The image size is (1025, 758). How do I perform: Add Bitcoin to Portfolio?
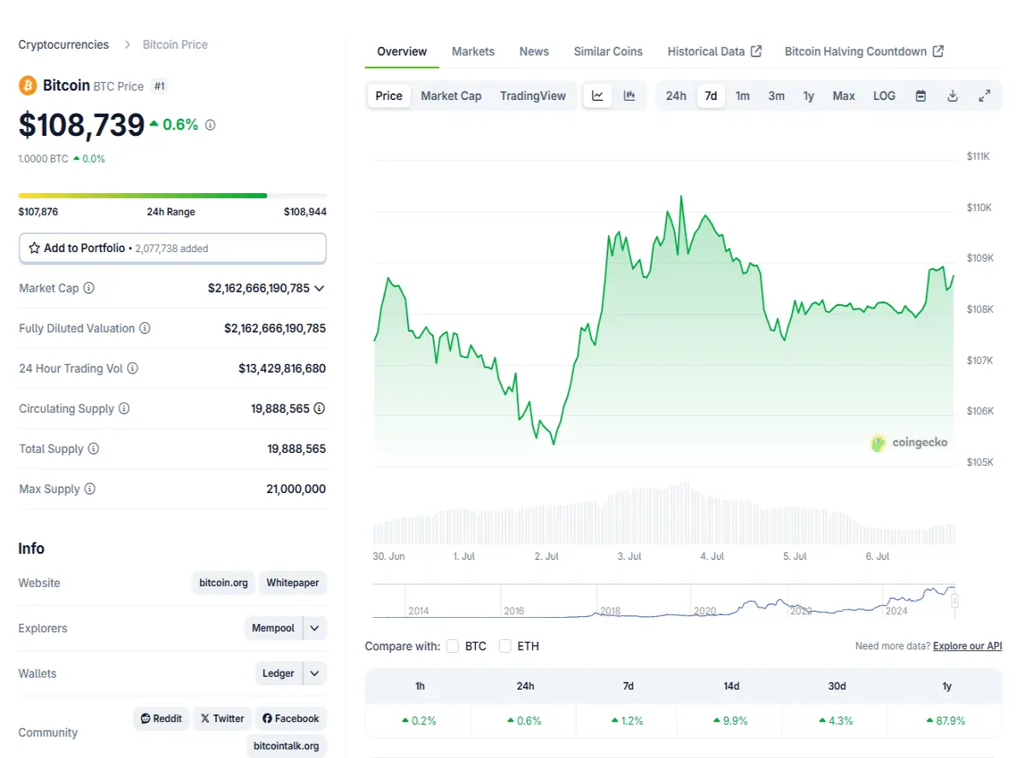(x=173, y=248)
